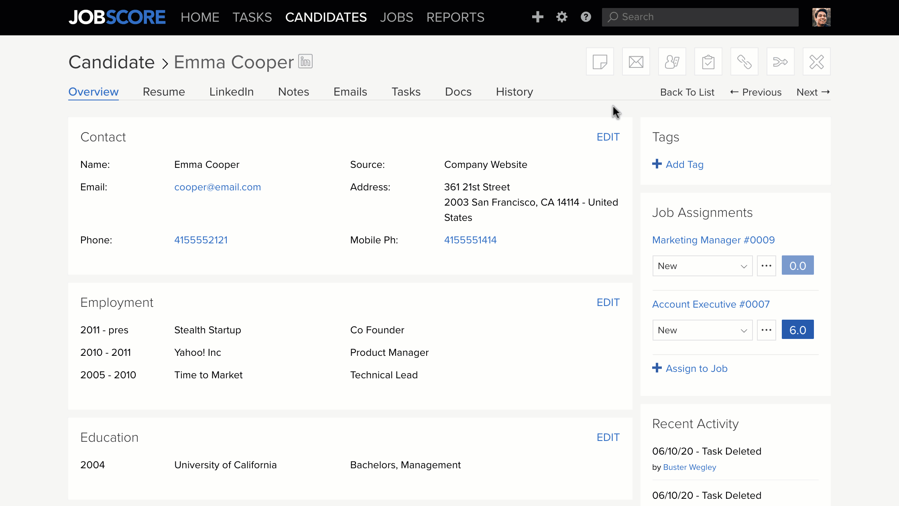899x506 pixels.
Task: Click Technical Lead job title
Action: [x=384, y=375]
